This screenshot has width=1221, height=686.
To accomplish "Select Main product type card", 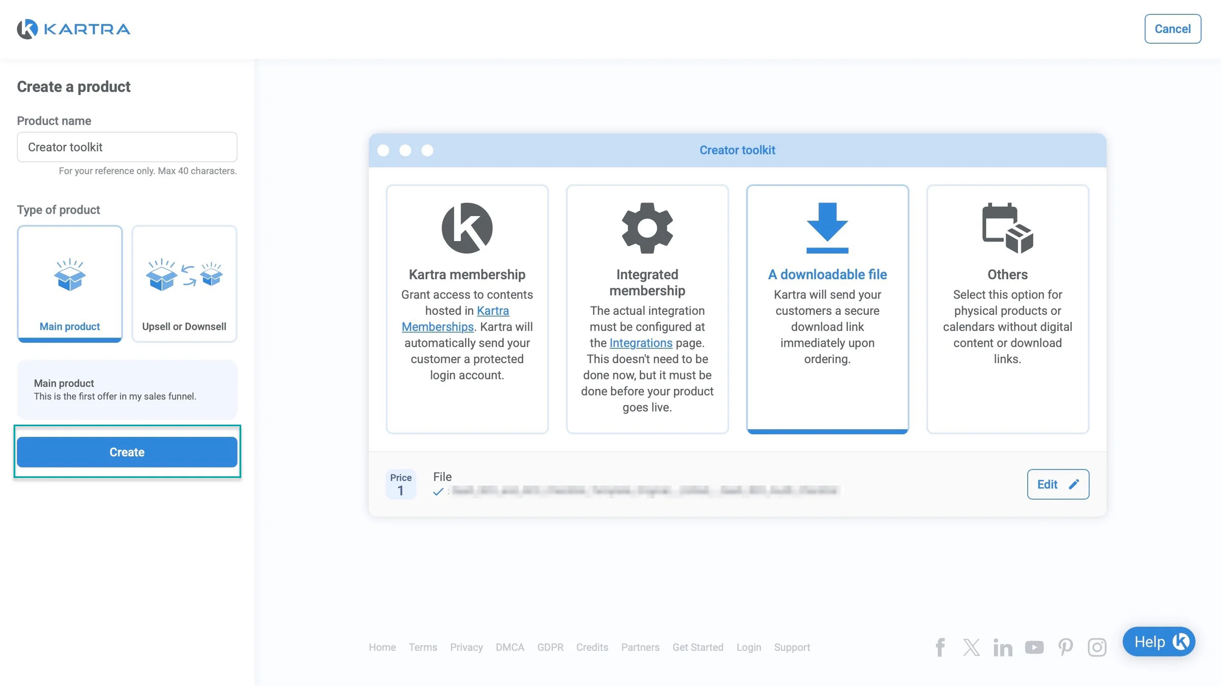I will click(70, 284).
